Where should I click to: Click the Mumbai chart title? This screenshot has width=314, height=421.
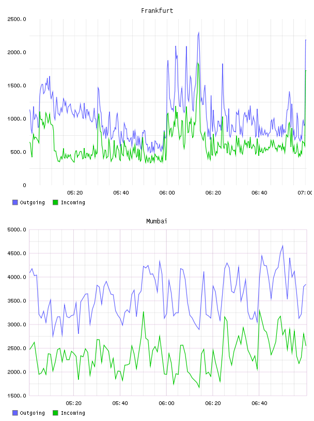[156, 221]
